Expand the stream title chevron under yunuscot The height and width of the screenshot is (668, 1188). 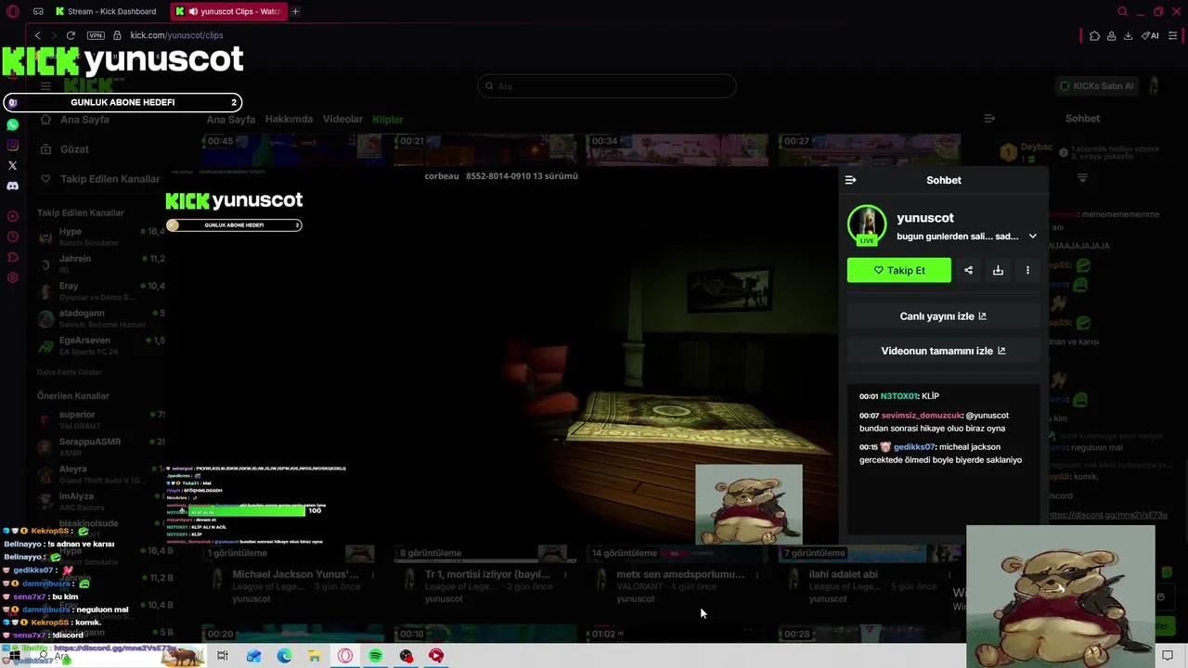(1032, 236)
